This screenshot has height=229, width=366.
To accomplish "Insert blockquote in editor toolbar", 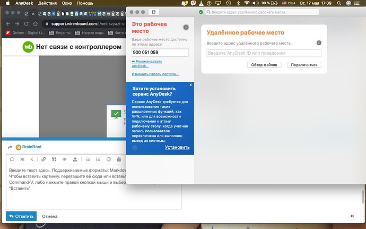I will click(54, 159).
